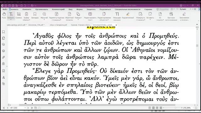Expand the Zoom (Масштаб) dropdown arrow
The width and height of the screenshot is (201, 113).
click(44, 20)
